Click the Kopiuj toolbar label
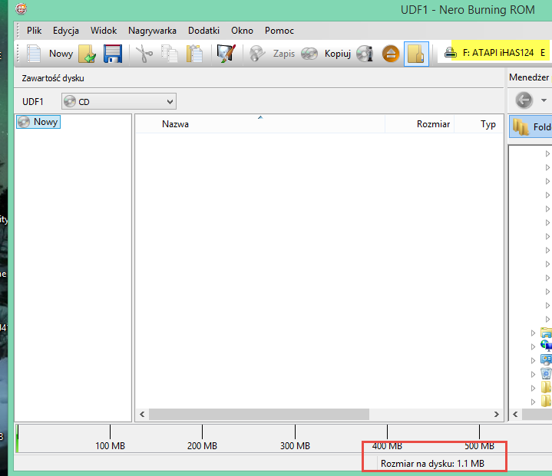Screen dimensions: 552x476 click(x=338, y=54)
